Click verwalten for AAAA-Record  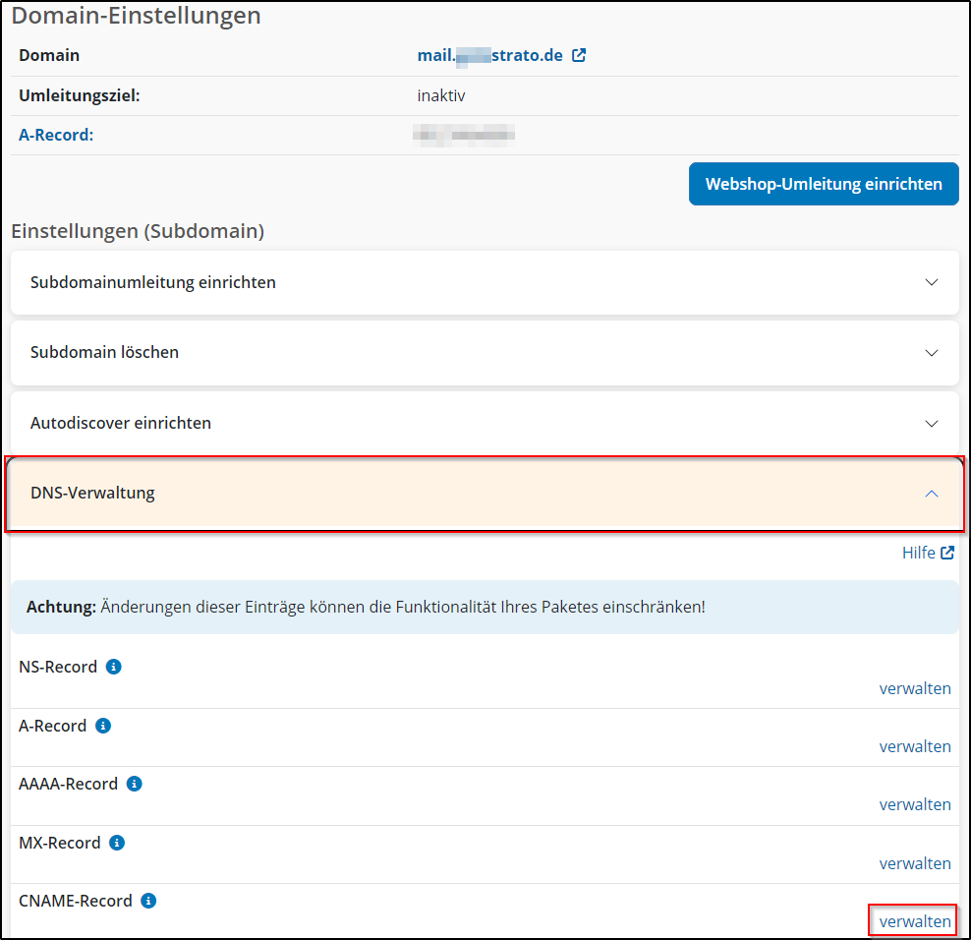(915, 805)
